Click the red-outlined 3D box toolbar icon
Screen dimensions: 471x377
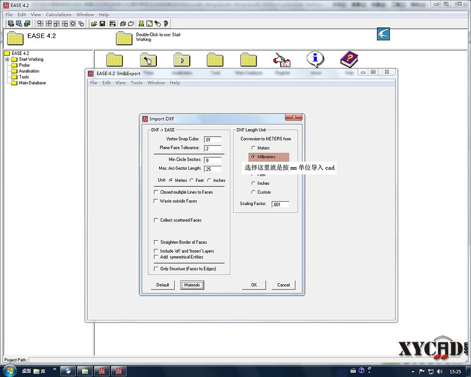(131, 24)
